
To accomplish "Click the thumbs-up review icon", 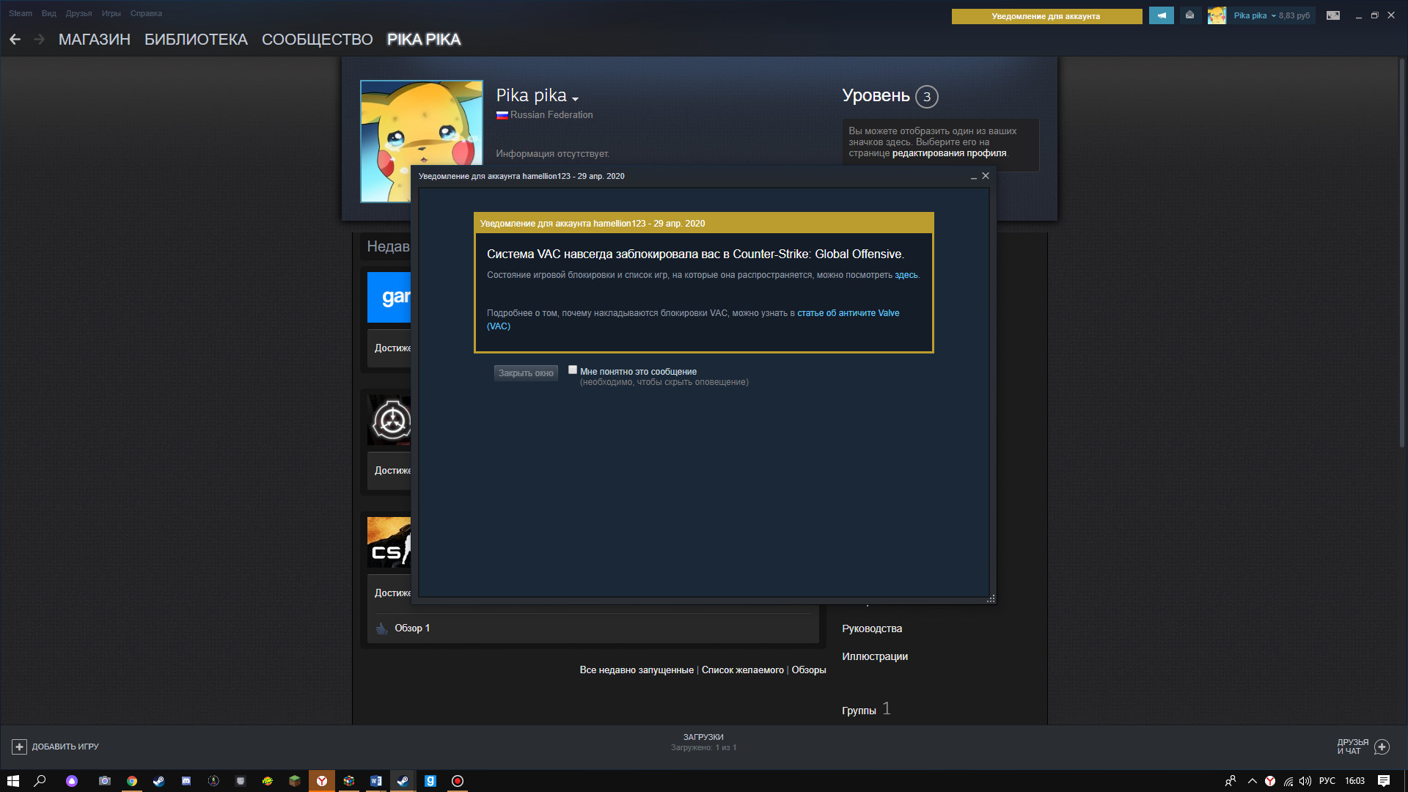I will pos(381,628).
